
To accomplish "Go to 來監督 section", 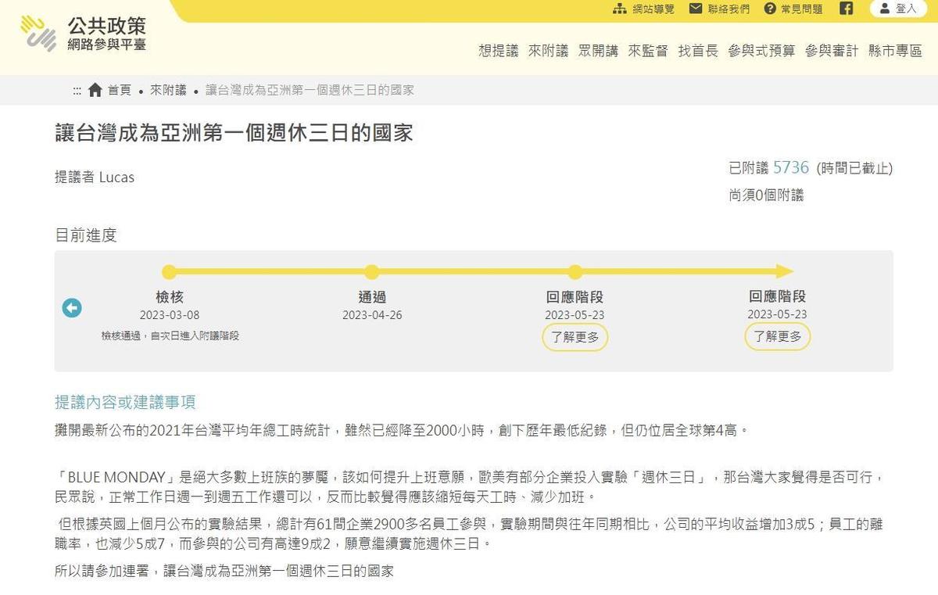I will 648,51.
